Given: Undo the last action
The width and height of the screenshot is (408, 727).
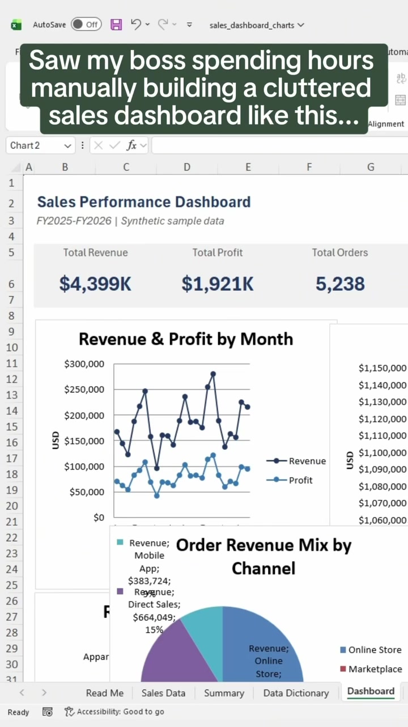Looking at the screenshot, I should click(135, 24).
